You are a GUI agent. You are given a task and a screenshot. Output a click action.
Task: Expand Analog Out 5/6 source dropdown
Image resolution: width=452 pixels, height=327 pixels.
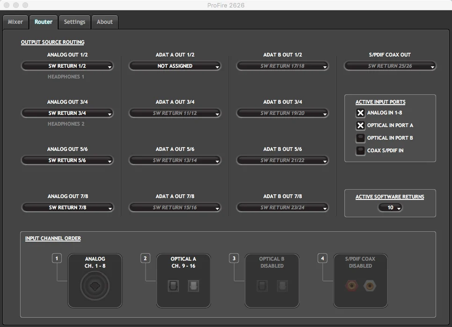67,160
